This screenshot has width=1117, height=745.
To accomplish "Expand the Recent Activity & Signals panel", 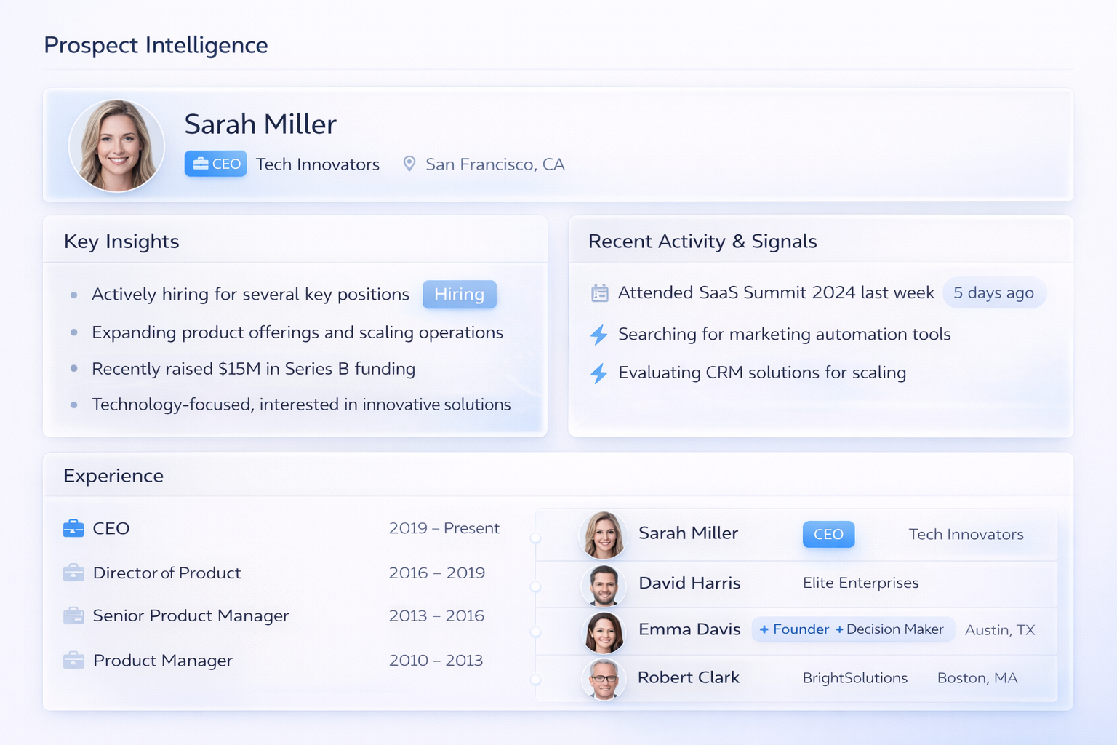I will (x=702, y=241).
